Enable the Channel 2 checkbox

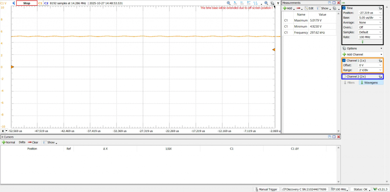tap(344, 77)
